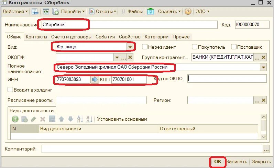Click activities list scrollbar down arrow

coord(264,137)
